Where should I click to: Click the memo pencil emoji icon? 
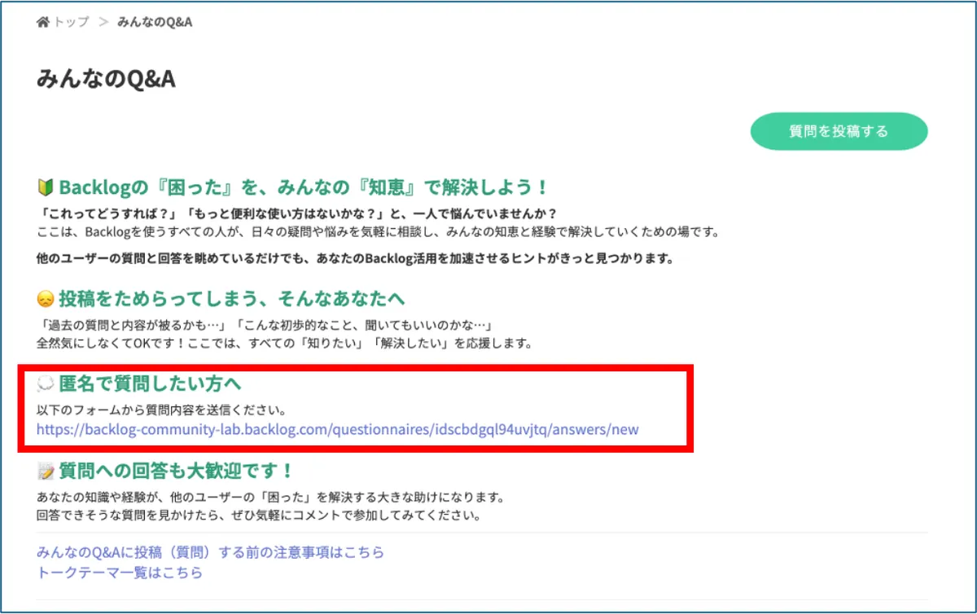(x=46, y=471)
